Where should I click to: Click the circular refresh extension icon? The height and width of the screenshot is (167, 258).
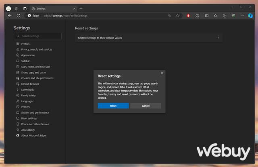pyautogui.click(x=197, y=16)
